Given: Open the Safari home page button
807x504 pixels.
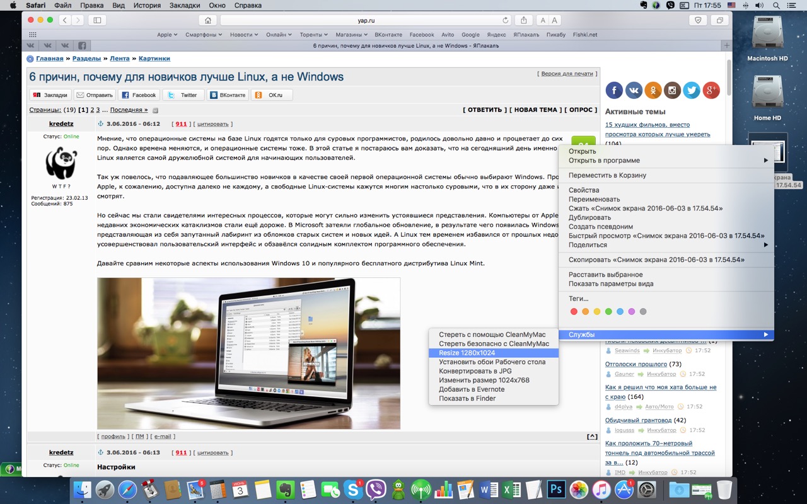Looking at the screenshot, I should pyautogui.click(x=208, y=20).
